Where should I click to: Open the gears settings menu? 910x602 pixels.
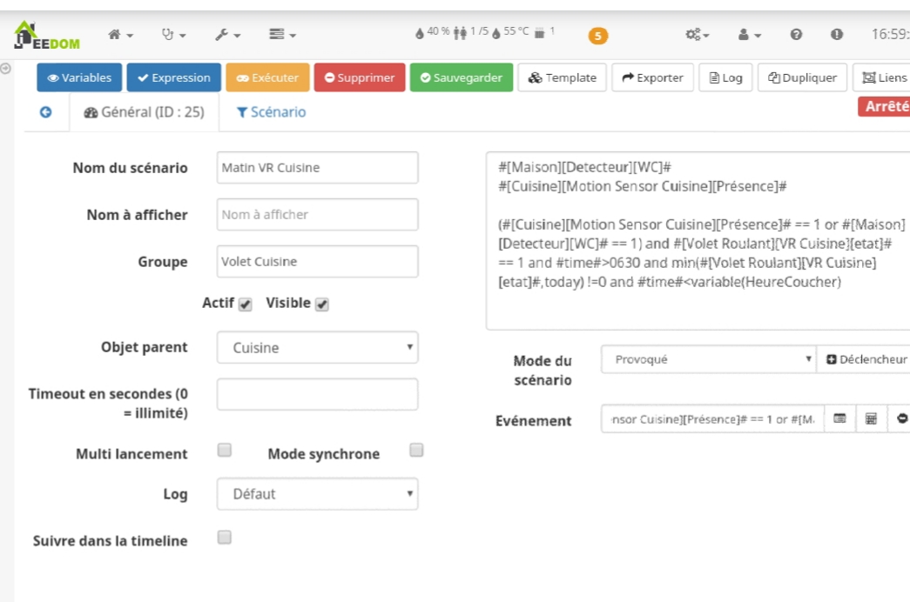tap(697, 36)
